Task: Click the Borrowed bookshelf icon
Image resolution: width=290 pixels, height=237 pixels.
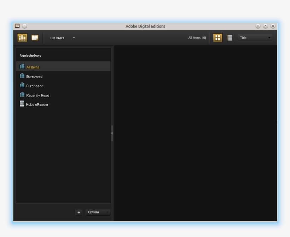Action: [22, 76]
